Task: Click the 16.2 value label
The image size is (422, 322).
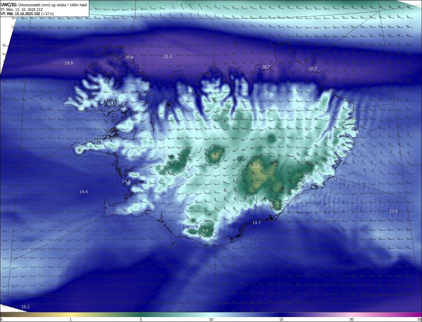Action: (25, 307)
